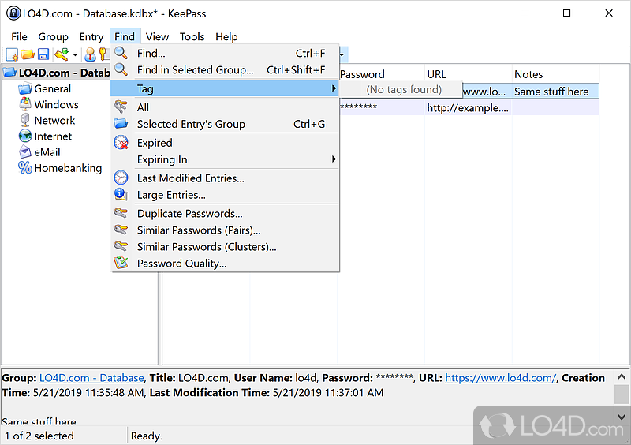Select Last Modified Entries menu item
The width and height of the screenshot is (631, 445).
pyautogui.click(x=190, y=178)
